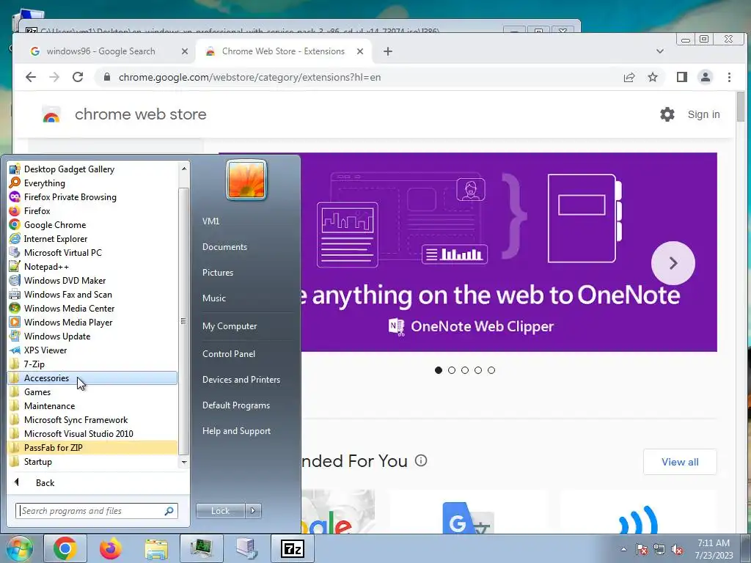Screen dimensions: 751x563
Task: Click the Lock button
Action: 220,511
